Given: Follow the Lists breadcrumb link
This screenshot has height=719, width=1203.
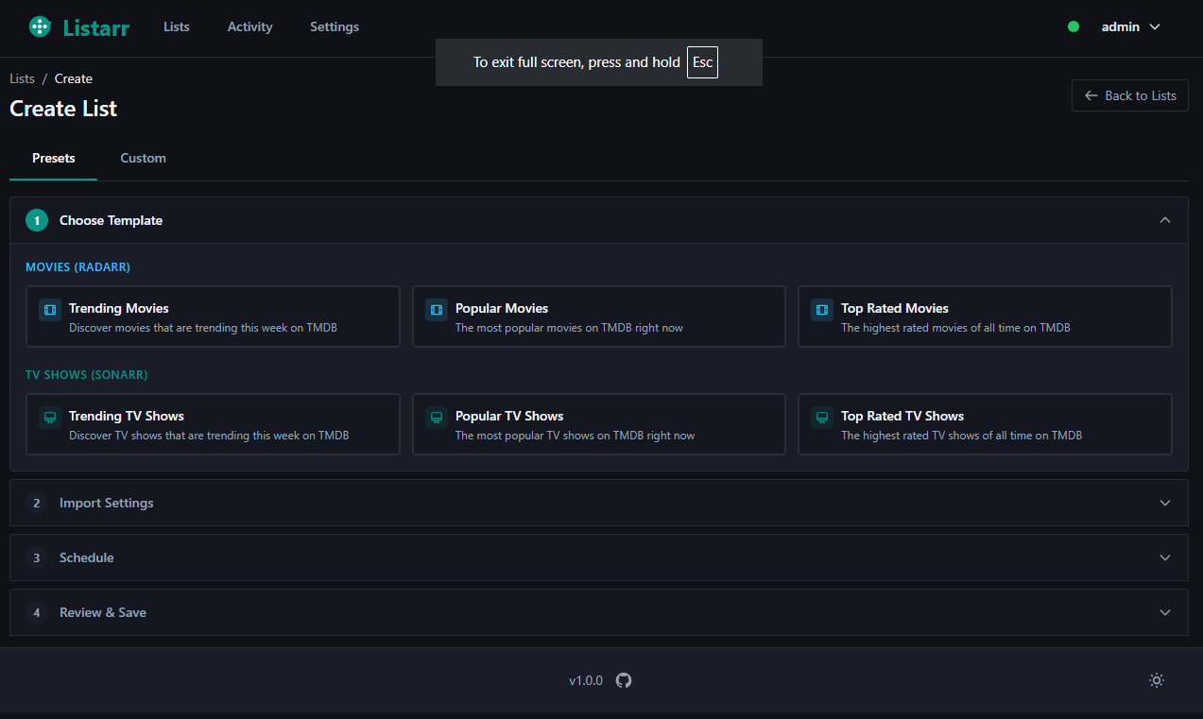Looking at the screenshot, I should pyautogui.click(x=23, y=78).
